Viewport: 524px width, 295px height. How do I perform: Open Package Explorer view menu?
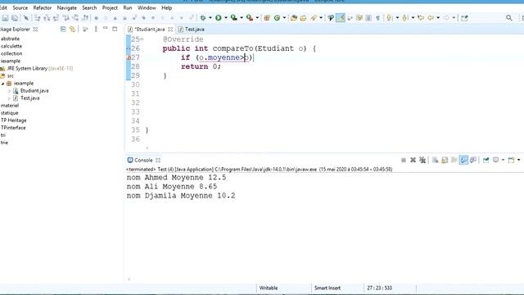pyautogui.click(x=96, y=29)
